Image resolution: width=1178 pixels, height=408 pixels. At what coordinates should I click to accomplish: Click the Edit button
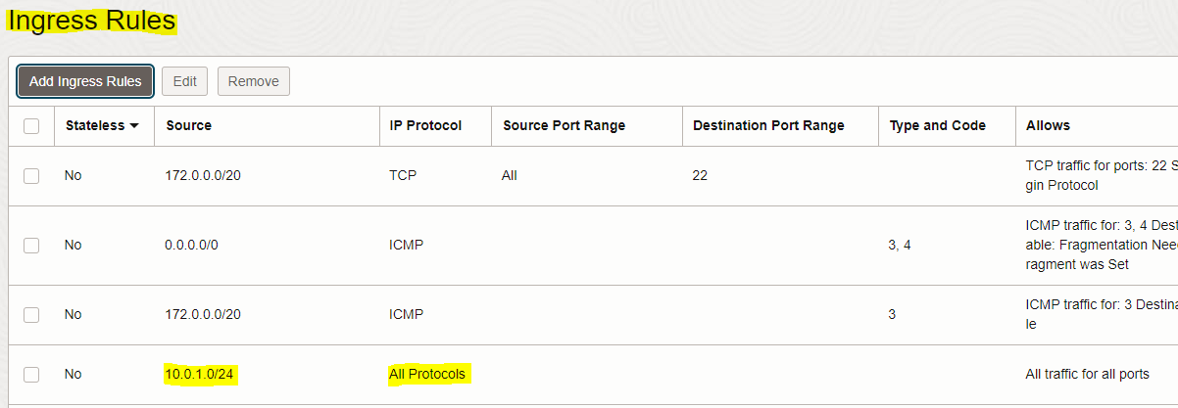[184, 81]
